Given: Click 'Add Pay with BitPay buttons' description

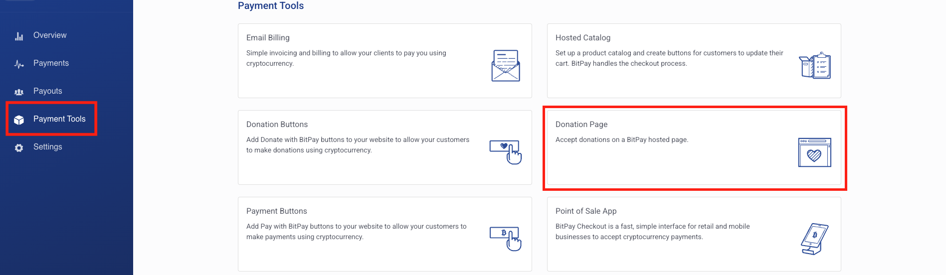Looking at the screenshot, I should [357, 232].
